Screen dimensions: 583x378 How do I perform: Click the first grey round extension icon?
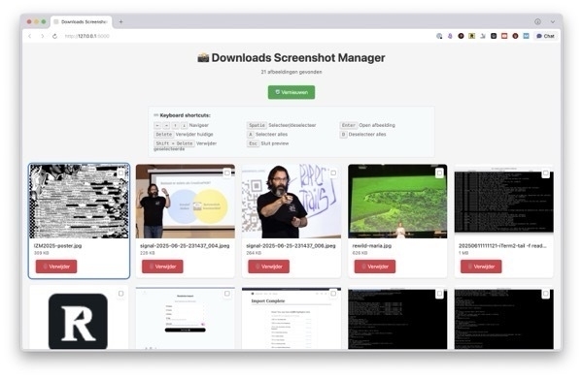[x=439, y=36]
